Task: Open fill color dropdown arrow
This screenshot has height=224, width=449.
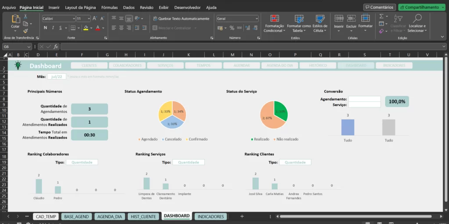Action: [x=91, y=28]
